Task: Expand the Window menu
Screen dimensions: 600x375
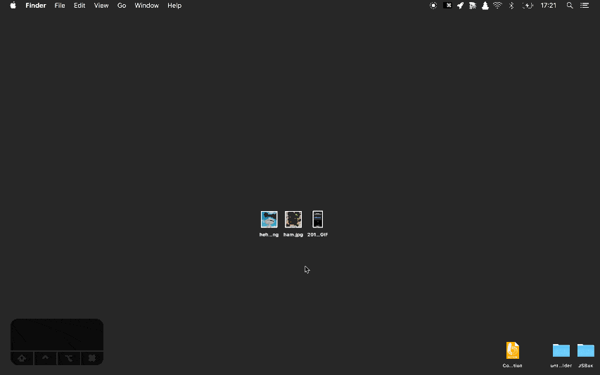Action: pyautogui.click(x=146, y=6)
